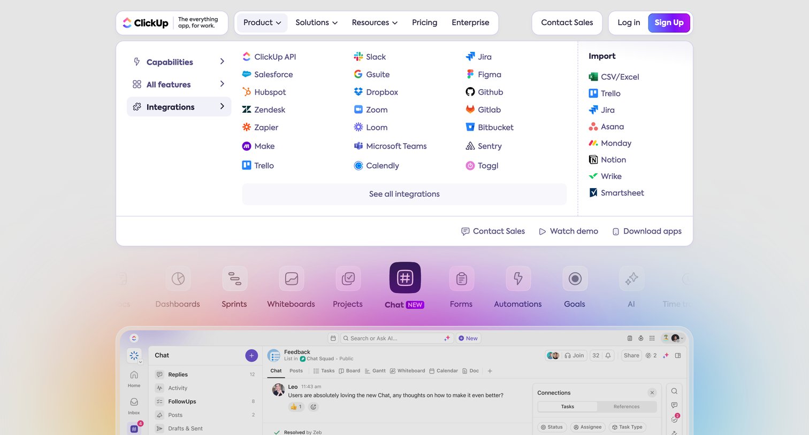Open Replies in chat sidebar
This screenshot has height=435, width=809.
[x=205, y=375]
